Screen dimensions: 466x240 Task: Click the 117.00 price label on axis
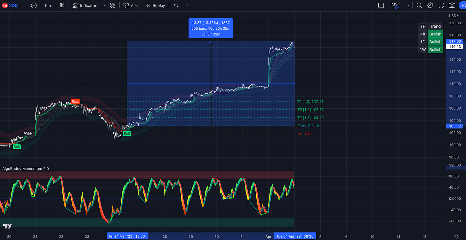[455, 41]
